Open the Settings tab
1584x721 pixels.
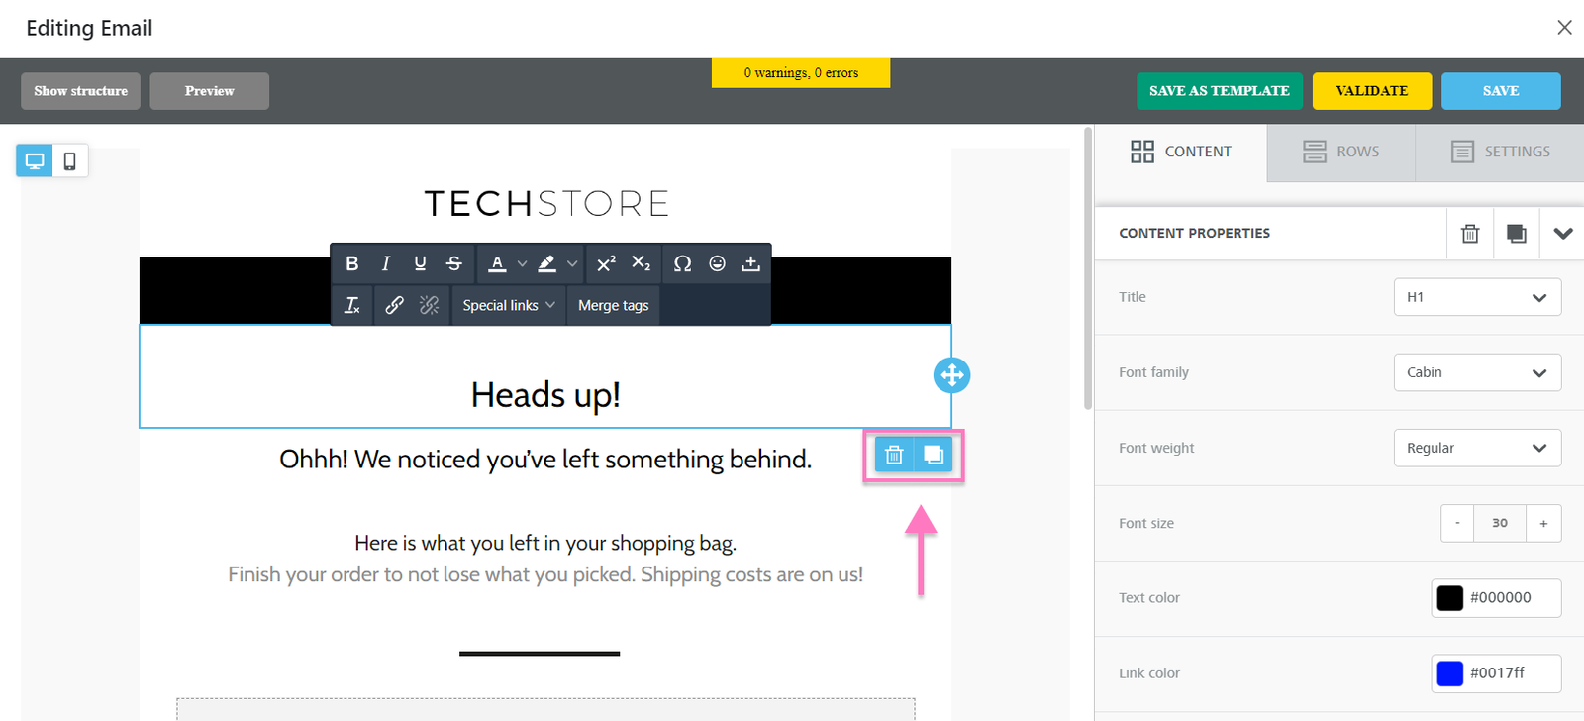pos(1500,152)
